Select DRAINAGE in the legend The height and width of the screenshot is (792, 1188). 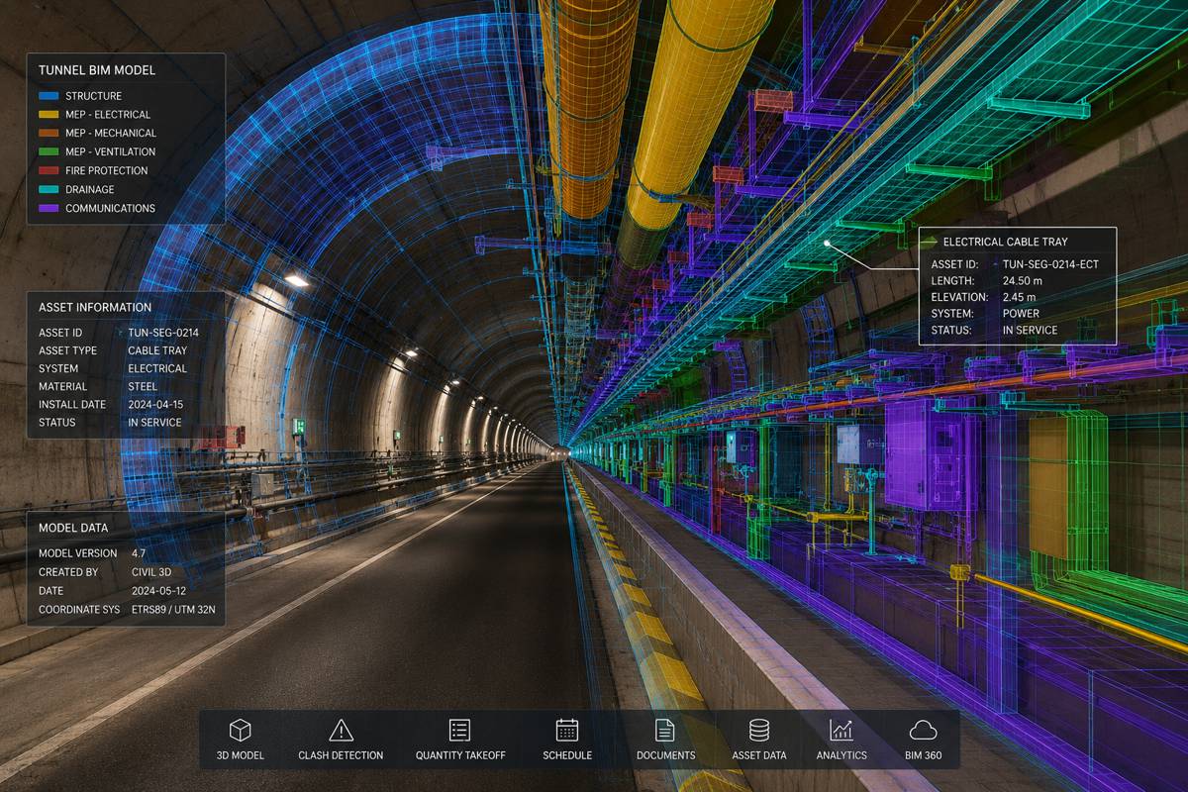coord(89,190)
